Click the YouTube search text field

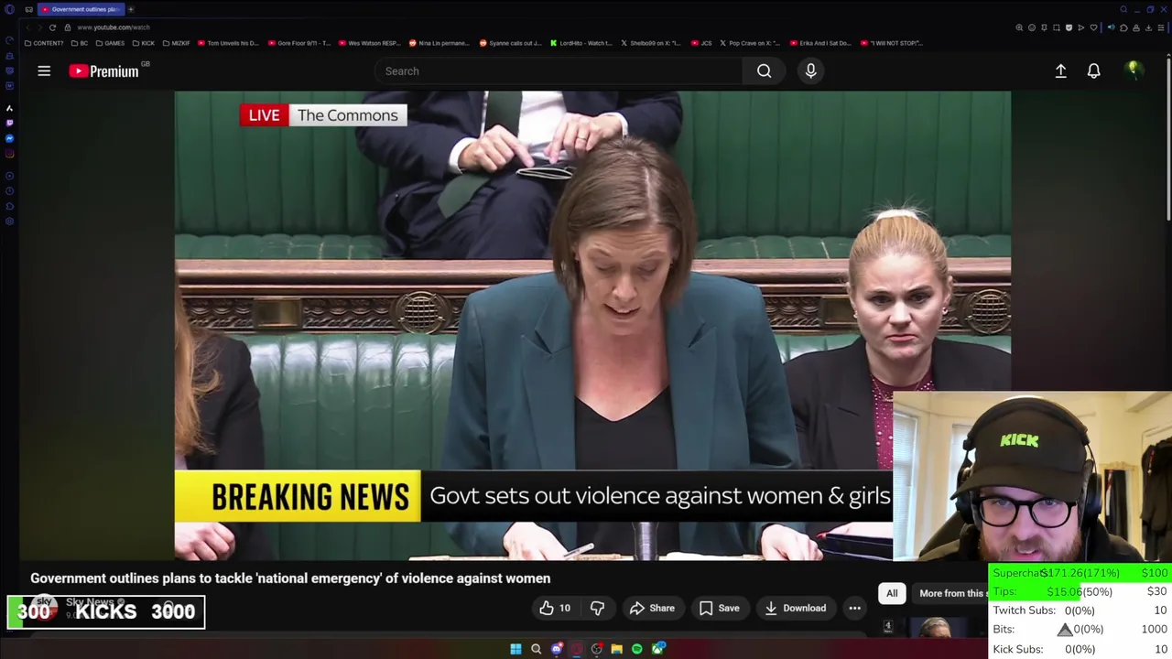point(559,70)
